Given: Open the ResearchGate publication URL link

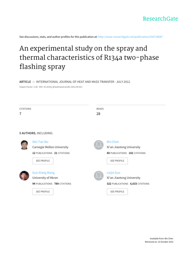Looking at the screenshot, I should [x=130, y=37].
